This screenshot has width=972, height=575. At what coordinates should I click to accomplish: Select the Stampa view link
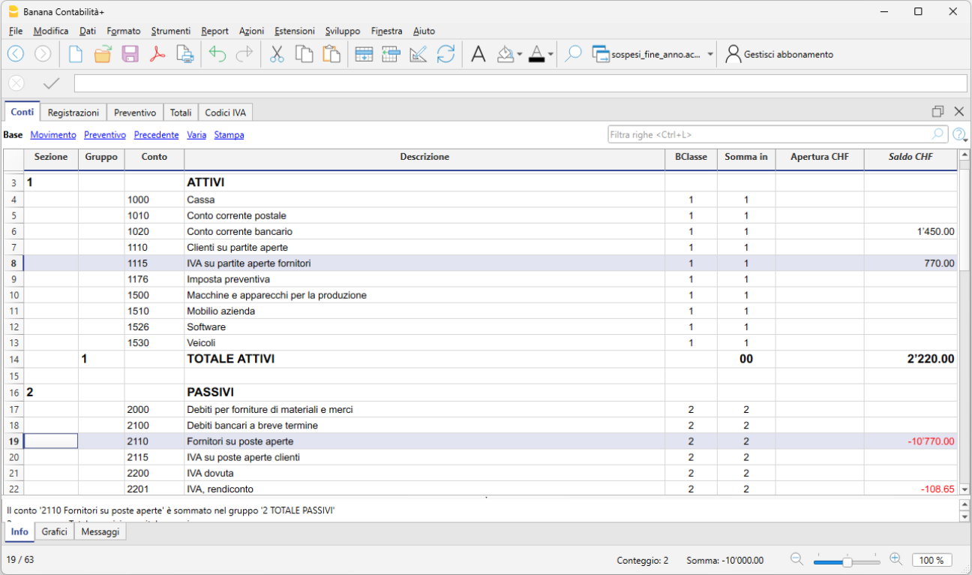[229, 135]
